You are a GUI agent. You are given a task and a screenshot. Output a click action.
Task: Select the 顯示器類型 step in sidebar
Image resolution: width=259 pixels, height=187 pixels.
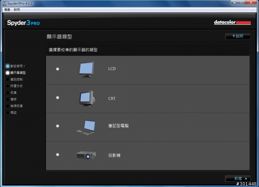coord(16,73)
